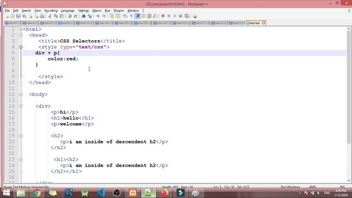The image size is (352, 198).
Task: Collapse the h1 fold marker on line 23
Action: (x=21, y=159)
